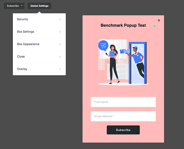The height and width of the screenshot is (149, 184).
Task: Open the Box Settings menu entry
Action: (39, 32)
